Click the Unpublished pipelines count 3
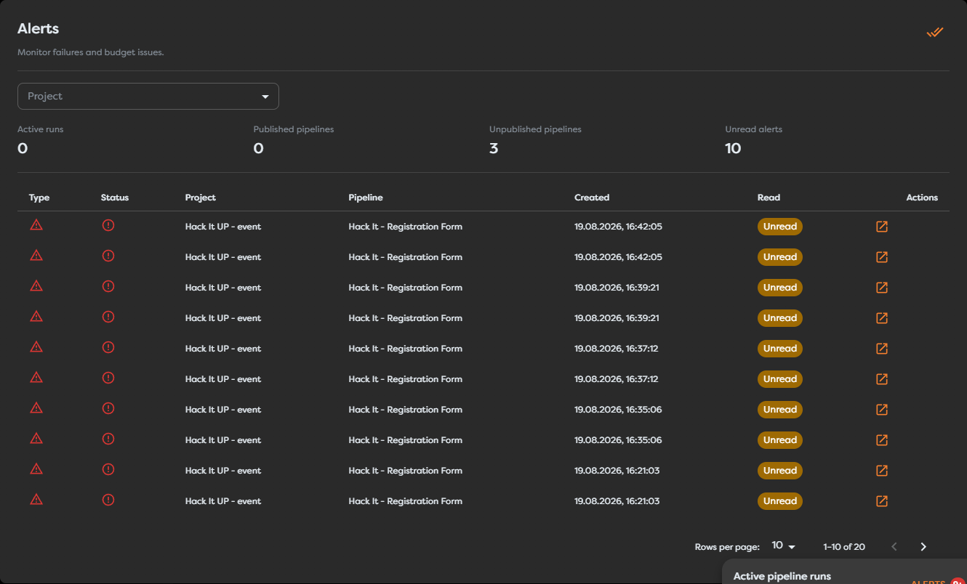This screenshot has width=967, height=584. tap(494, 148)
